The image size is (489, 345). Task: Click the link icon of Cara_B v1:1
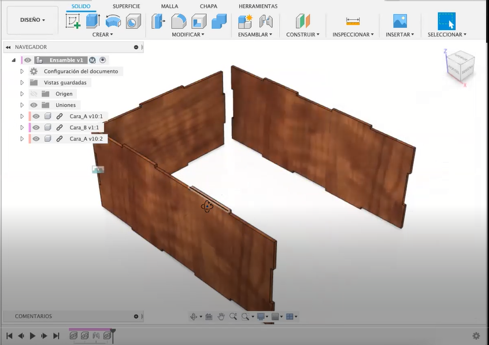tap(60, 127)
